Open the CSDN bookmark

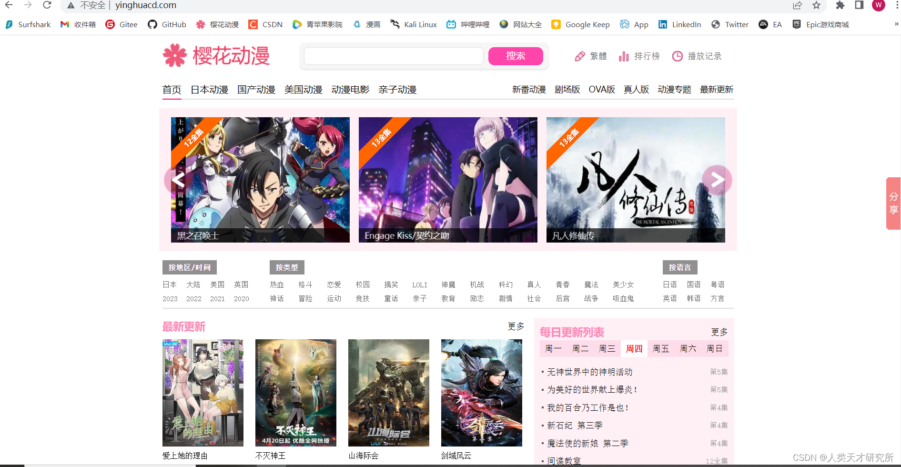265,24
